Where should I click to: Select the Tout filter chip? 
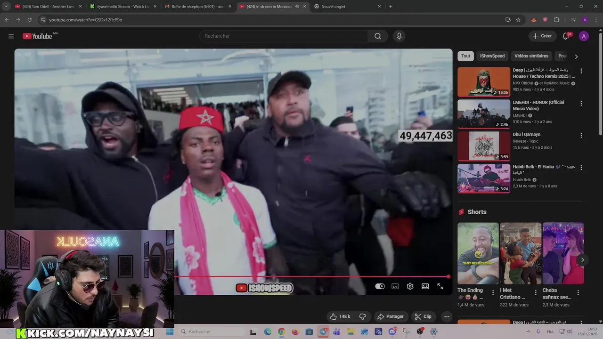pyautogui.click(x=465, y=56)
